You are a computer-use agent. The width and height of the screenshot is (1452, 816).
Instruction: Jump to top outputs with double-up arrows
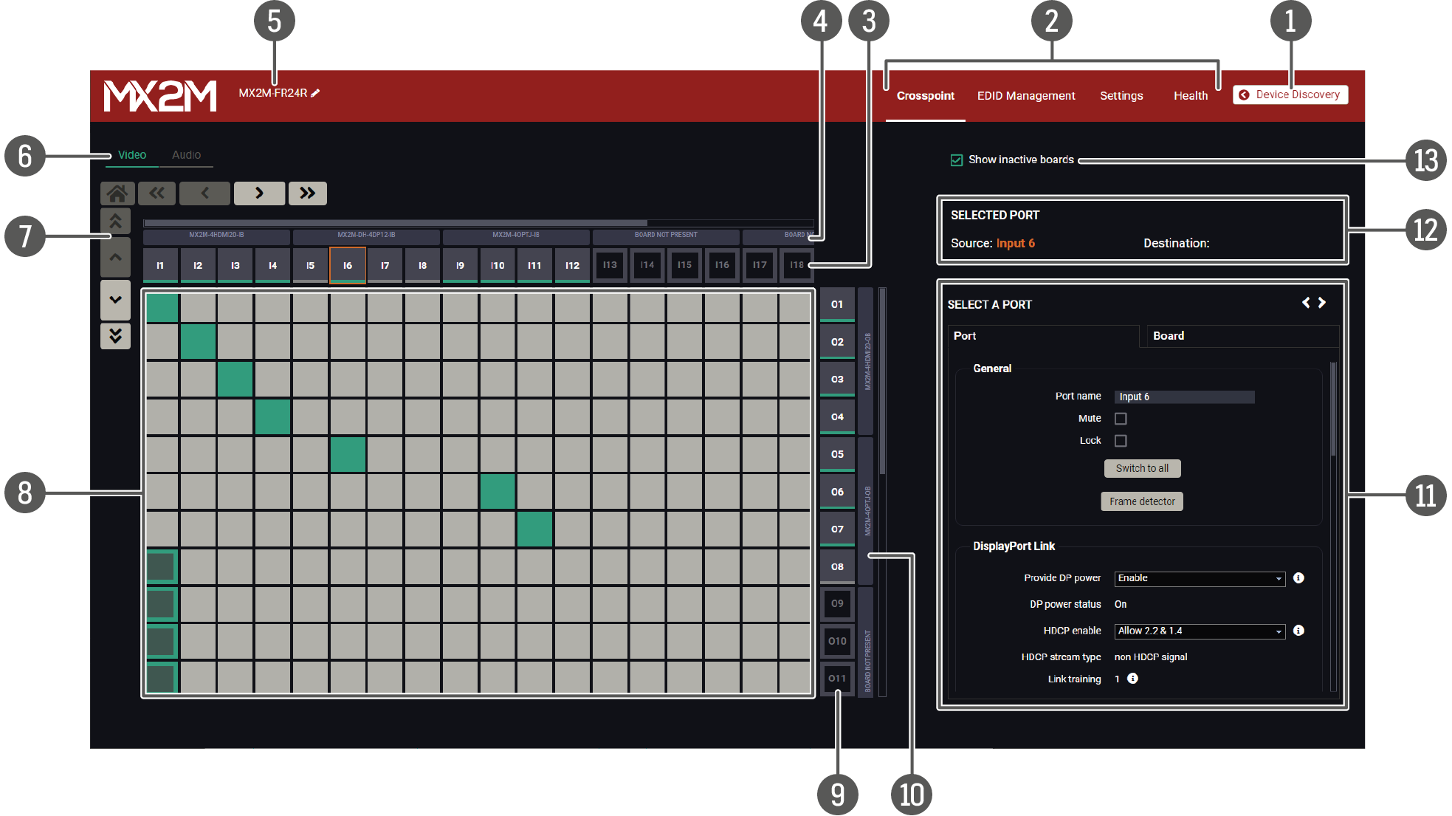(x=116, y=221)
